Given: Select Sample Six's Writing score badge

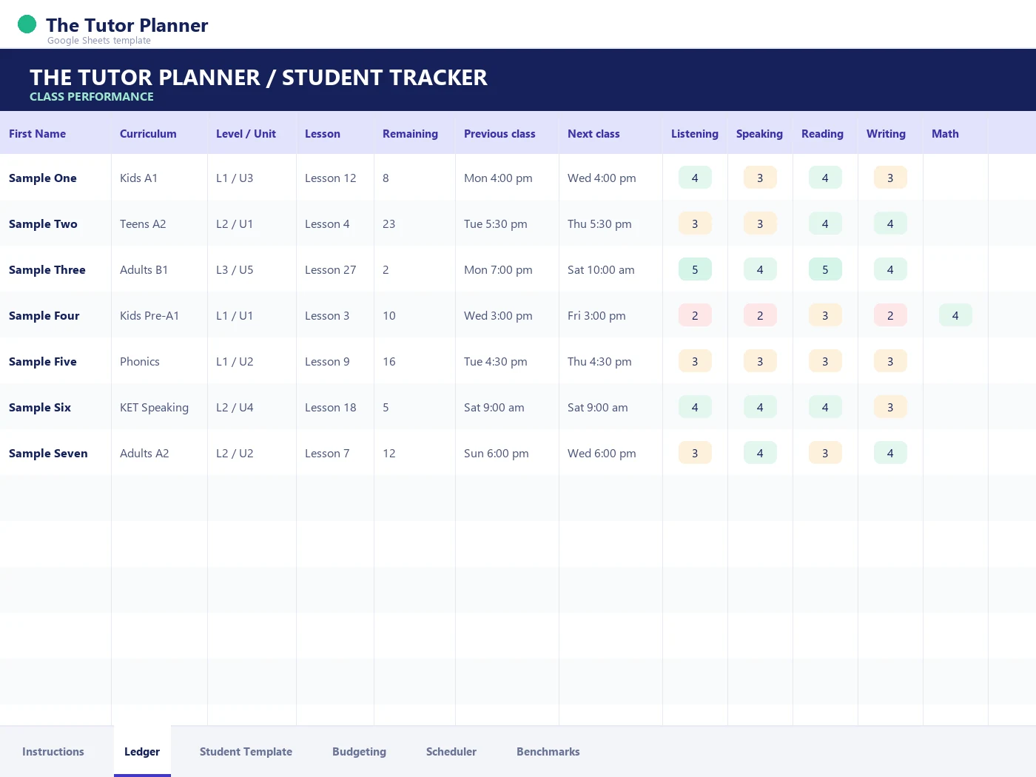Looking at the screenshot, I should 890,407.
